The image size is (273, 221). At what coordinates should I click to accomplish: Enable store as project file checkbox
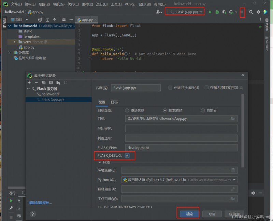tap(206, 88)
